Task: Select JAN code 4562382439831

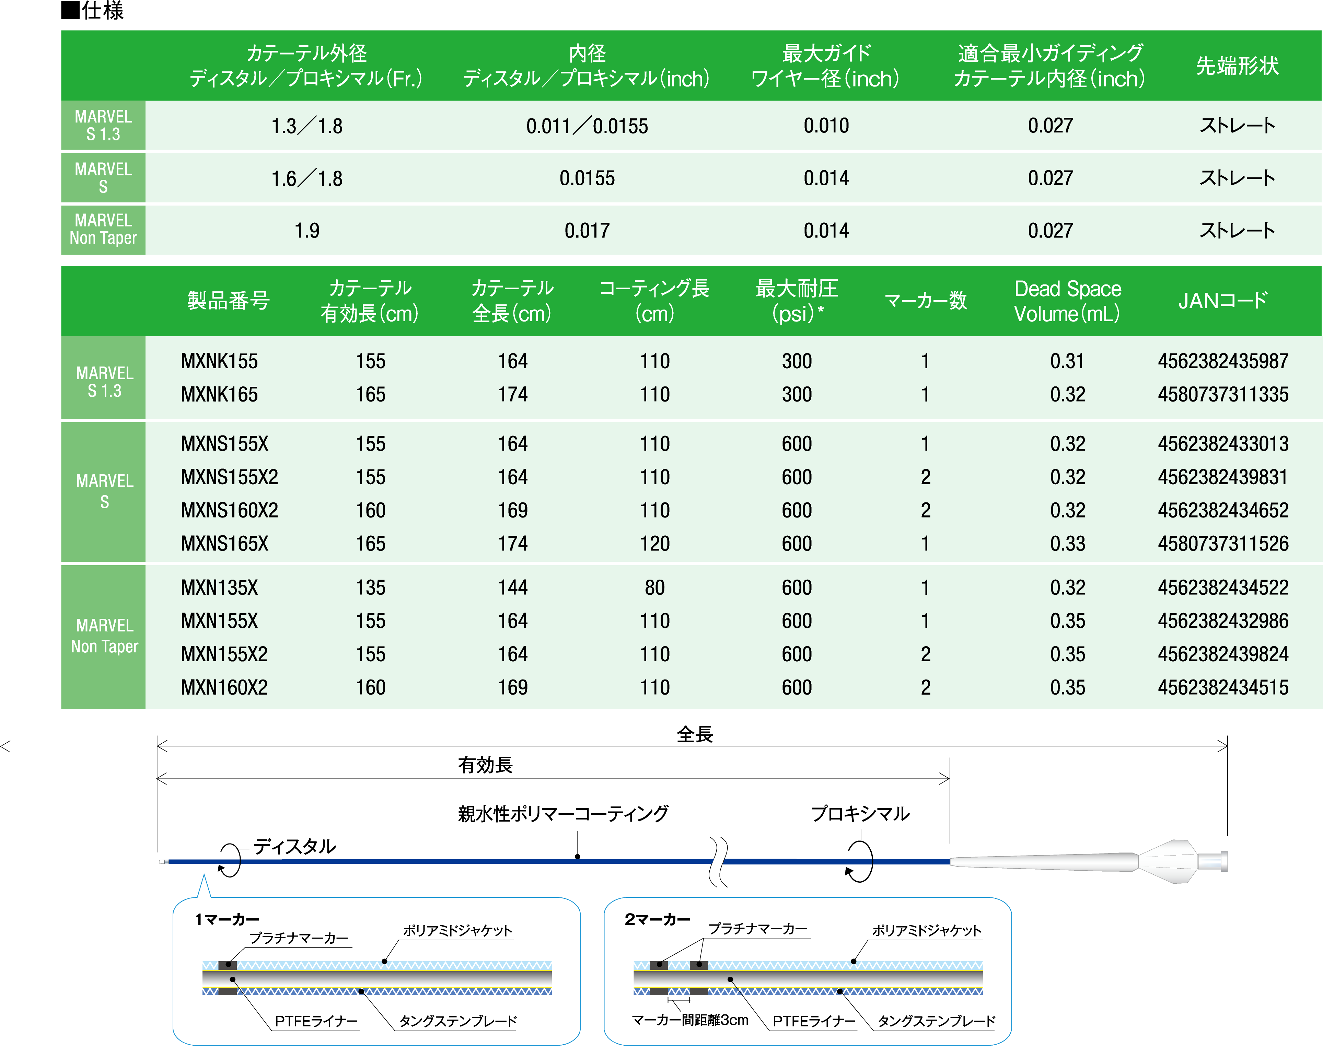Action: coord(1222,476)
